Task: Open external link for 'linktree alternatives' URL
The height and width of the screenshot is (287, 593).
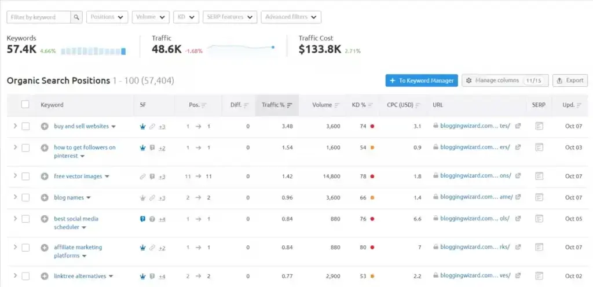Action: 518,275
